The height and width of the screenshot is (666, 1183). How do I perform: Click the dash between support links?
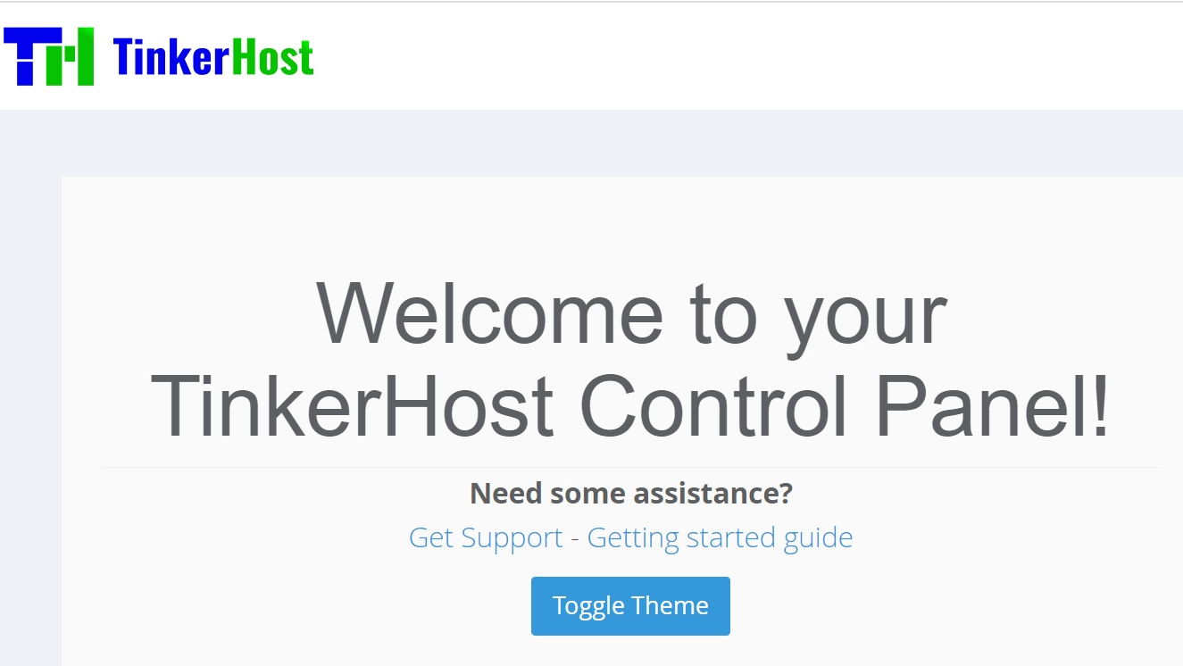(x=575, y=538)
